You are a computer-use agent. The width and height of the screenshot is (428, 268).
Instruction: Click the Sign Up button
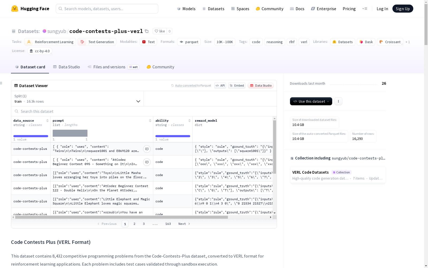click(x=403, y=9)
